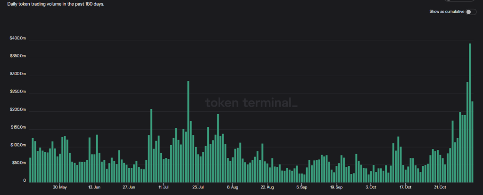The width and height of the screenshot is (483, 195).
Task: Click the tallest bar near $400m
Action: tap(470, 113)
